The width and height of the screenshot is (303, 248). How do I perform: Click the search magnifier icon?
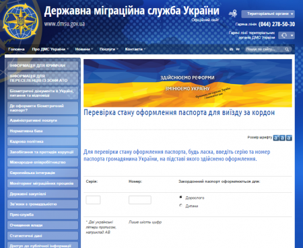(287, 49)
